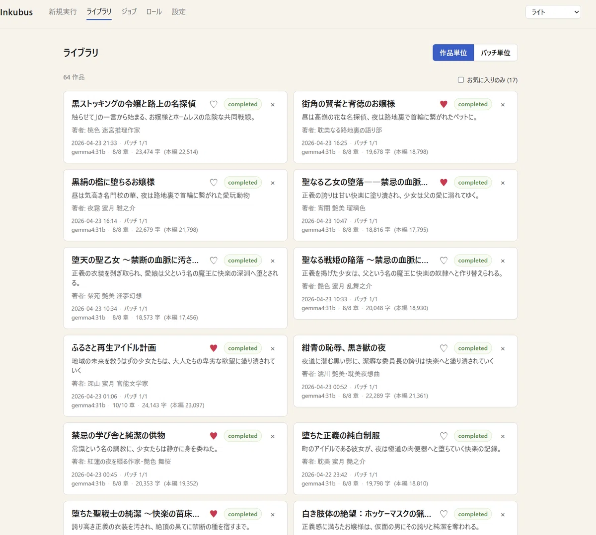
Task: Click the 64 作品 count text
Action: [74, 77]
